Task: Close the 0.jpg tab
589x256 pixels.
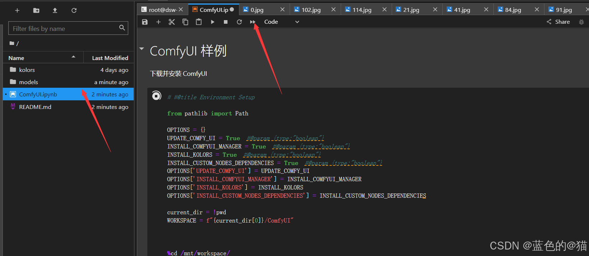Action: [x=282, y=9]
